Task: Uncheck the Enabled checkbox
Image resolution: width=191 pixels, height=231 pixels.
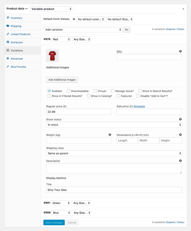Action: 49,91
